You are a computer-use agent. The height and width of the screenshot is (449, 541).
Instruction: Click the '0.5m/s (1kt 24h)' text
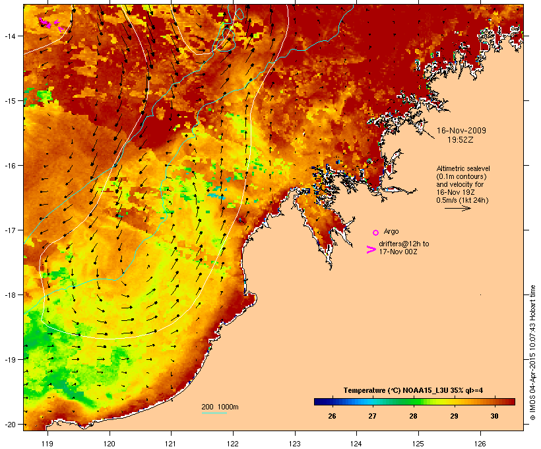(x=462, y=200)
